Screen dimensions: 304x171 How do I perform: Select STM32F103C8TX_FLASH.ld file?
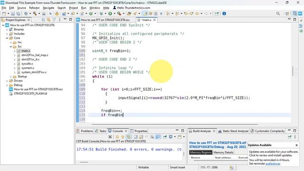pyautogui.click(x=30, y=94)
